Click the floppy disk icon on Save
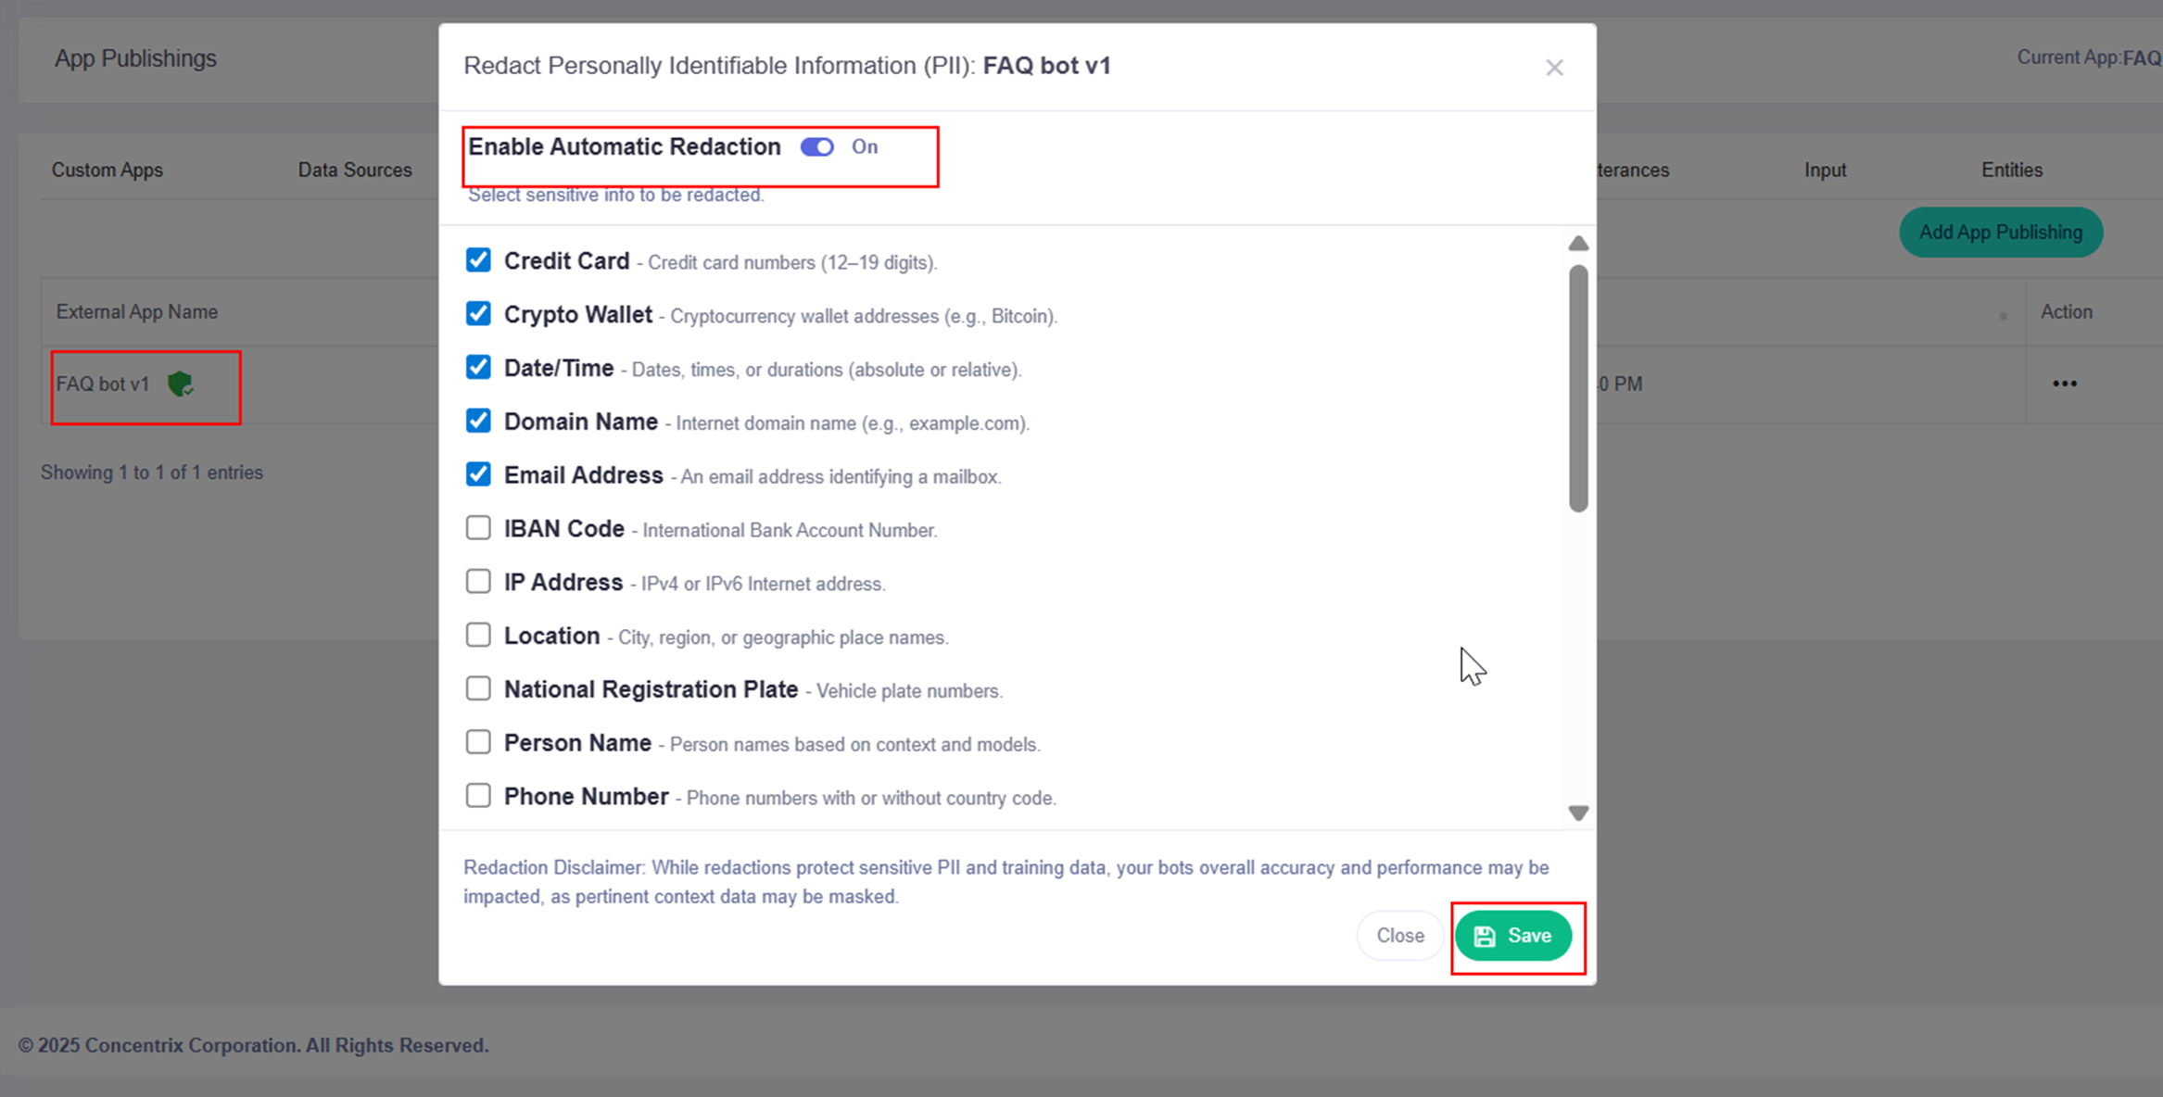 tap(1485, 936)
